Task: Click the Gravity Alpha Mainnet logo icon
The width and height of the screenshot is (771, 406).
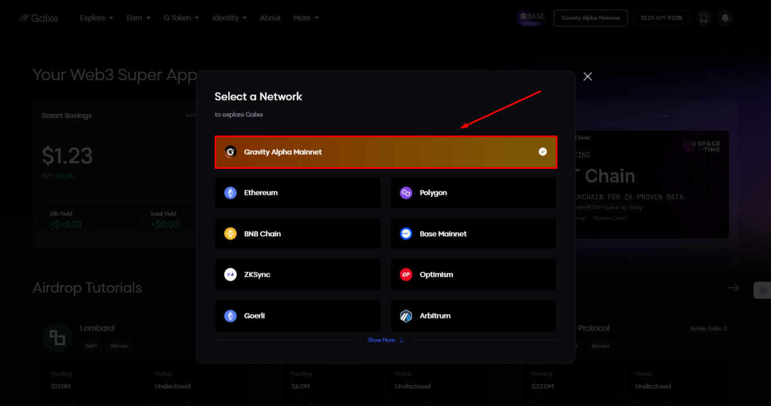Action: point(230,152)
